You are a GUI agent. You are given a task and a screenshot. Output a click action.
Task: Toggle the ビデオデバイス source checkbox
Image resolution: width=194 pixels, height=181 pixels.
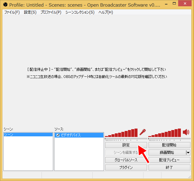(x=58, y=135)
